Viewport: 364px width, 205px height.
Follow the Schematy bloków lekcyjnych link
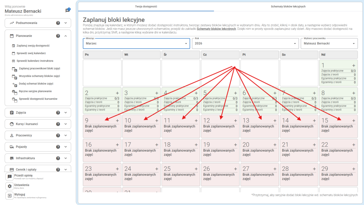(216, 29)
